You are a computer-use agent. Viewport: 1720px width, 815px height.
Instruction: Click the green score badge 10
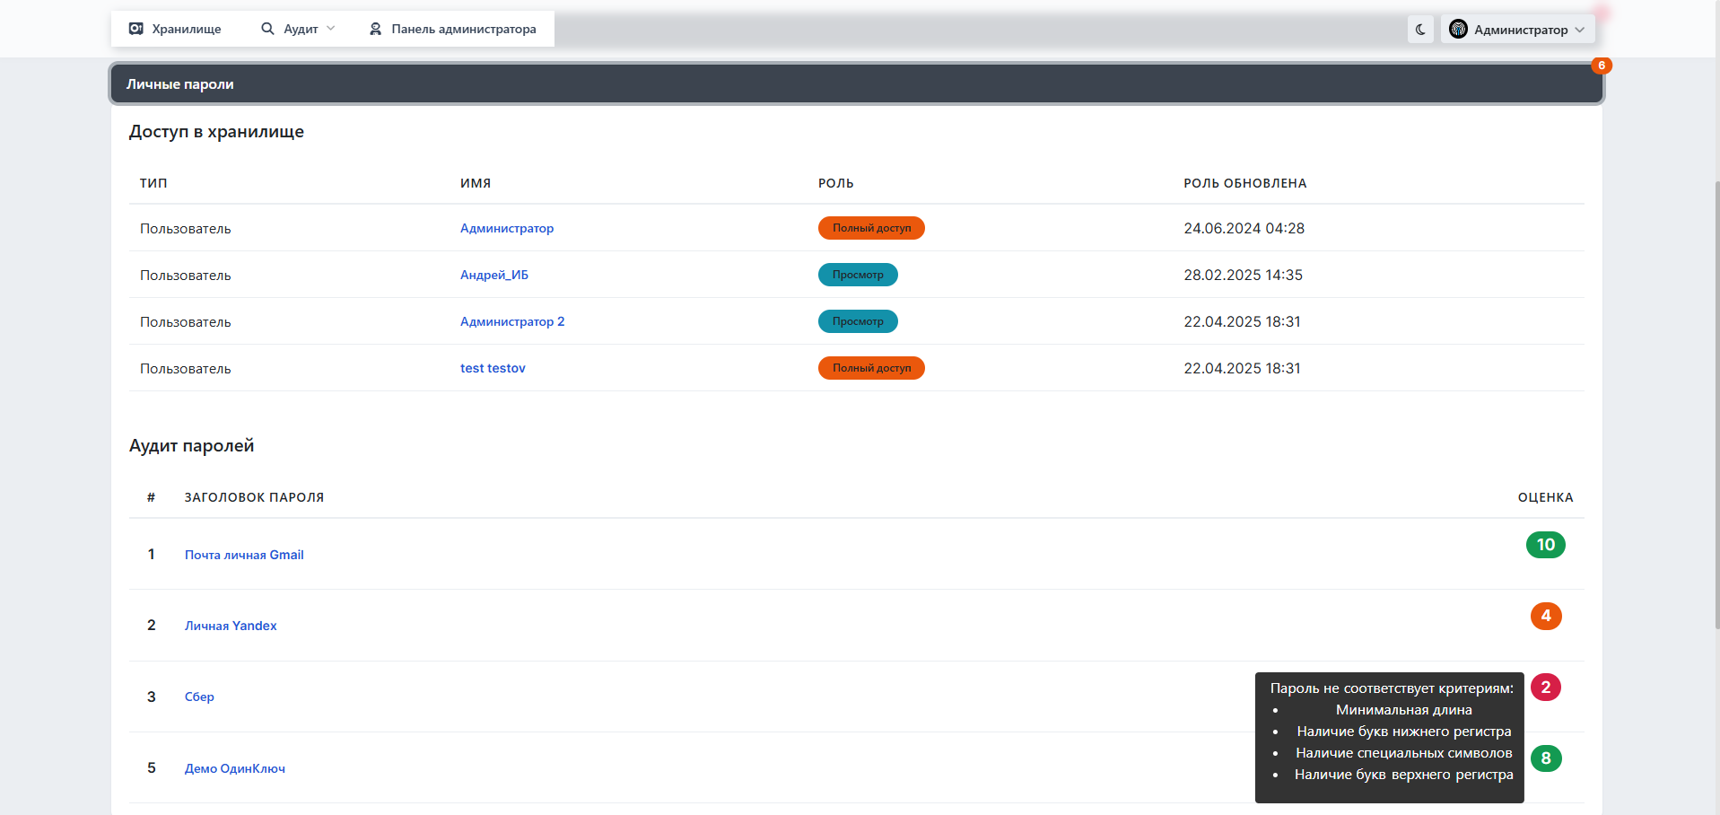click(1545, 545)
